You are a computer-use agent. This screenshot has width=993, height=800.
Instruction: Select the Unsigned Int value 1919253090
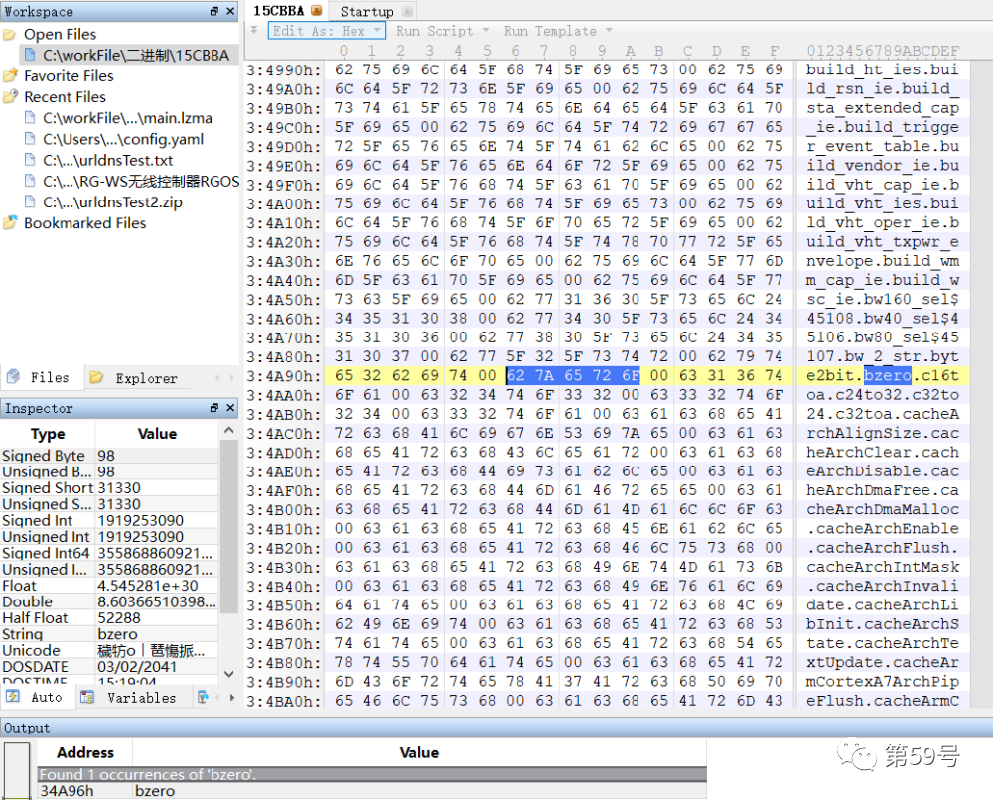140,537
